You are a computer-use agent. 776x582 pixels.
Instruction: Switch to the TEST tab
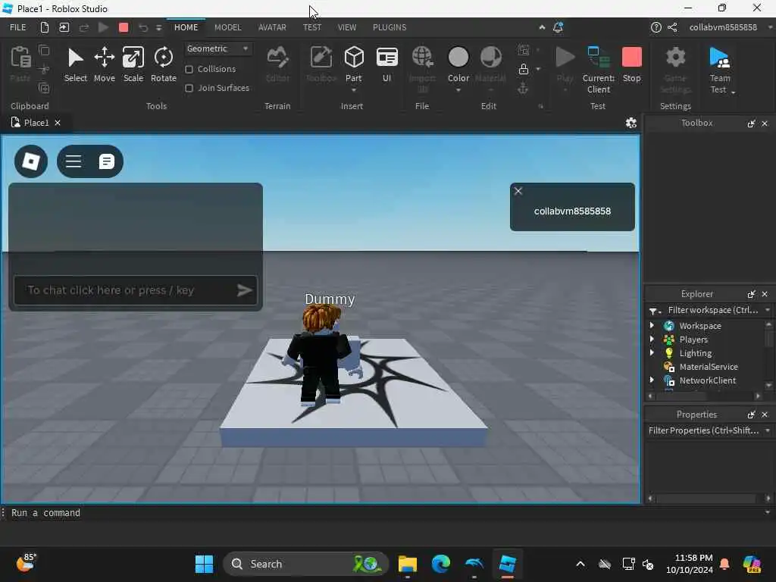312,27
